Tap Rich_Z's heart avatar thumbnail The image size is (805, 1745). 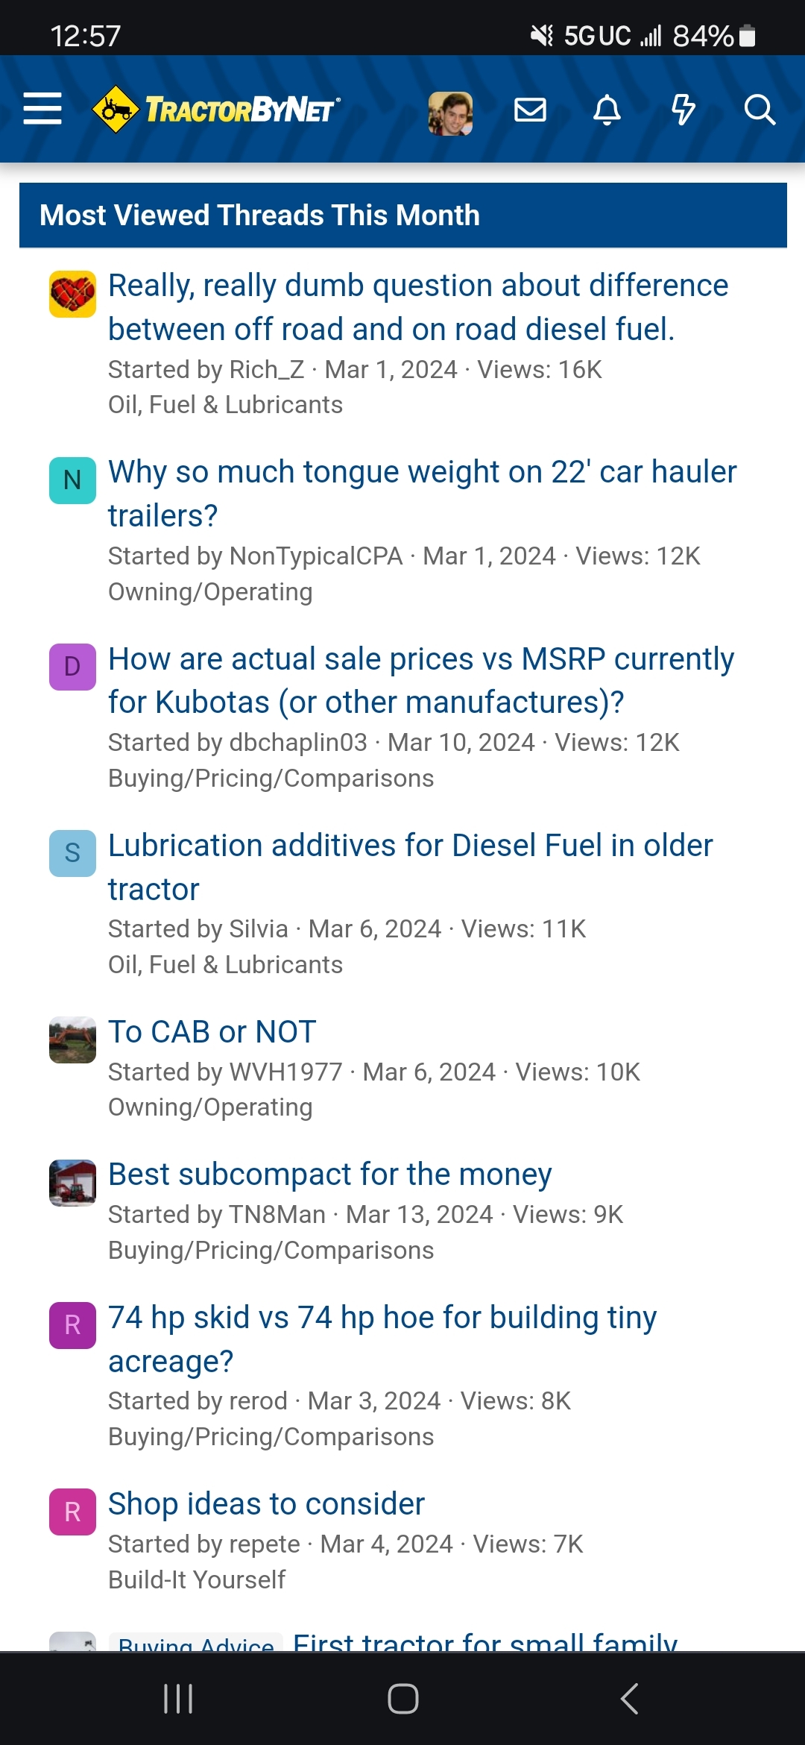click(x=72, y=294)
